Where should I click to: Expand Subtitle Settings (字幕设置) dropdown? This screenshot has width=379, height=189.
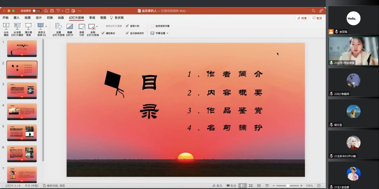167,33
